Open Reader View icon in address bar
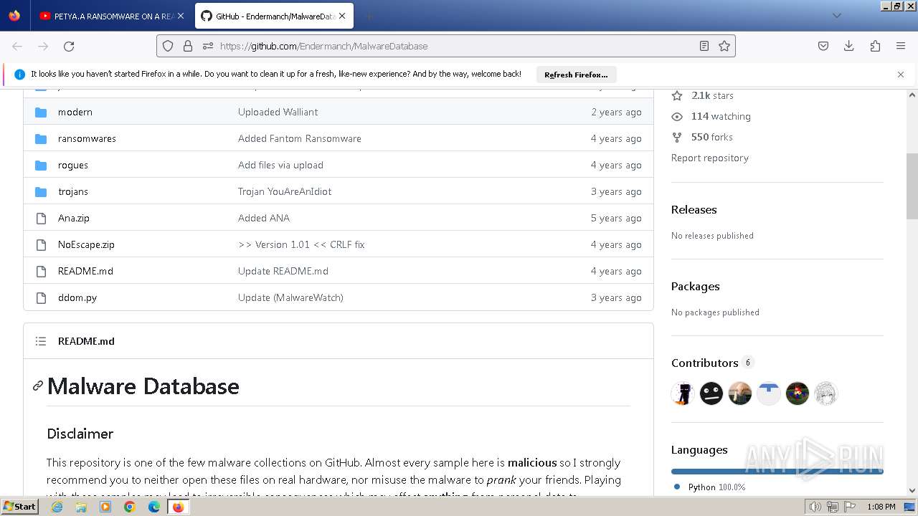 click(x=704, y=46)
